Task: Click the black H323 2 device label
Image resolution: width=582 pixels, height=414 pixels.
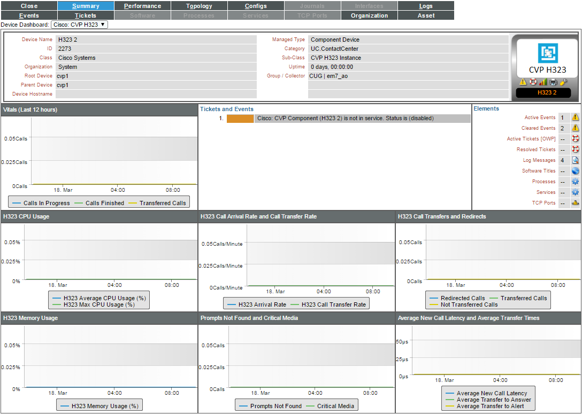Action: tap(543, 92)
